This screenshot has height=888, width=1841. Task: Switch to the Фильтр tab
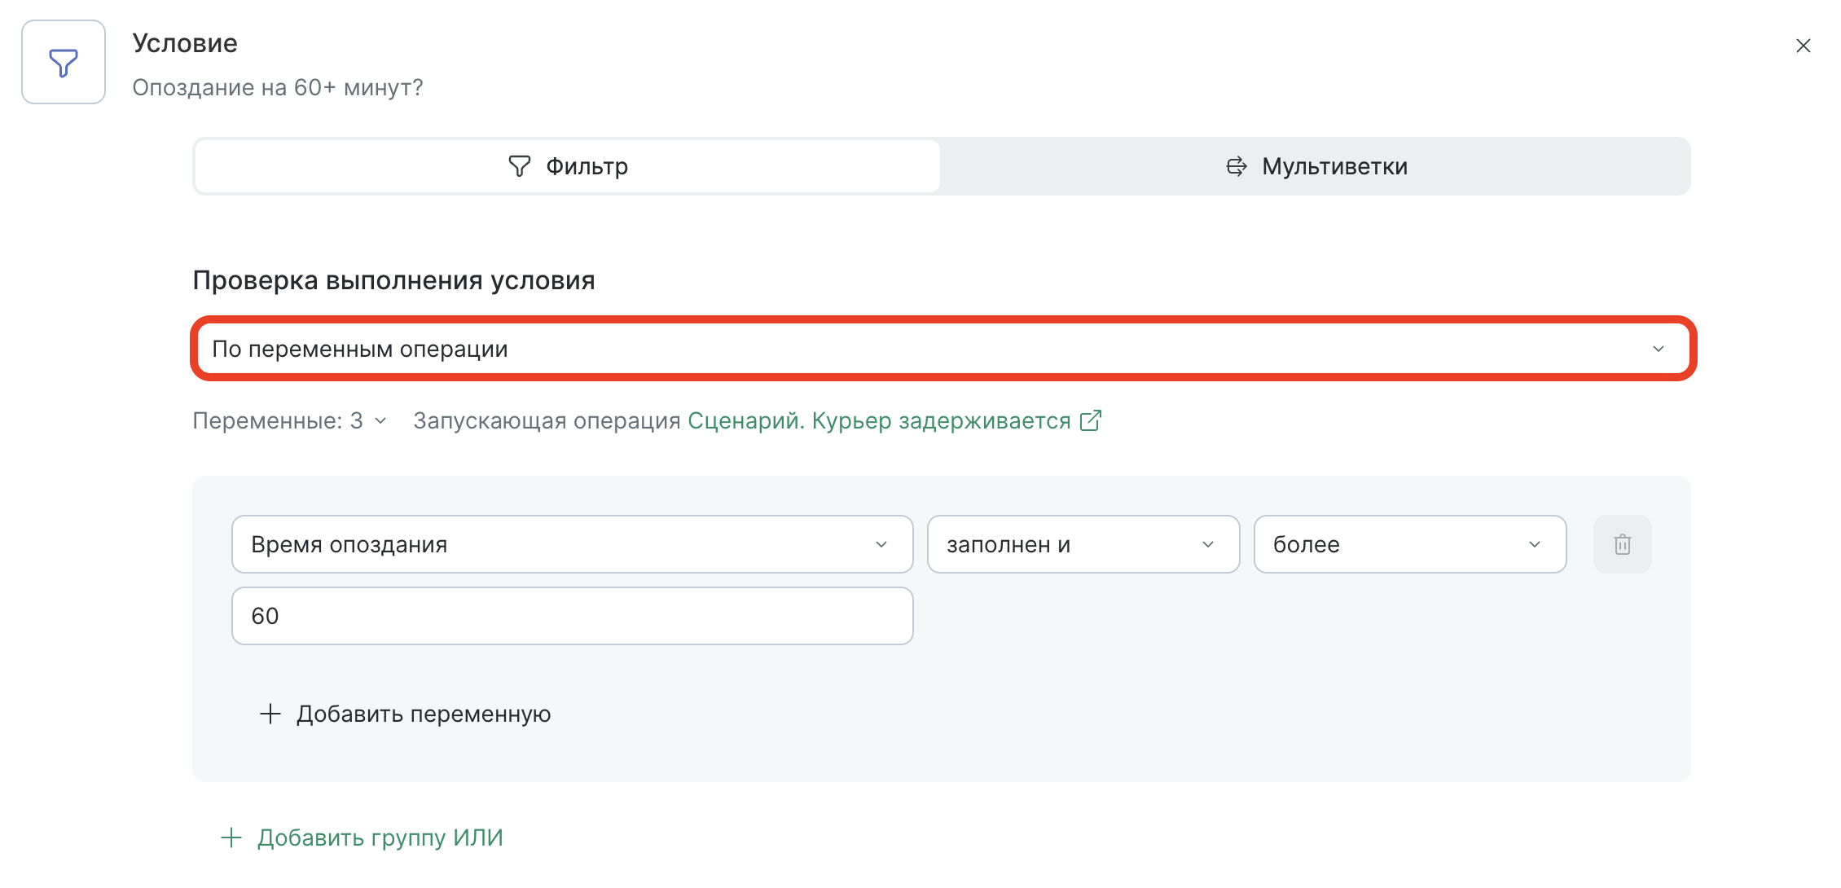568,166
